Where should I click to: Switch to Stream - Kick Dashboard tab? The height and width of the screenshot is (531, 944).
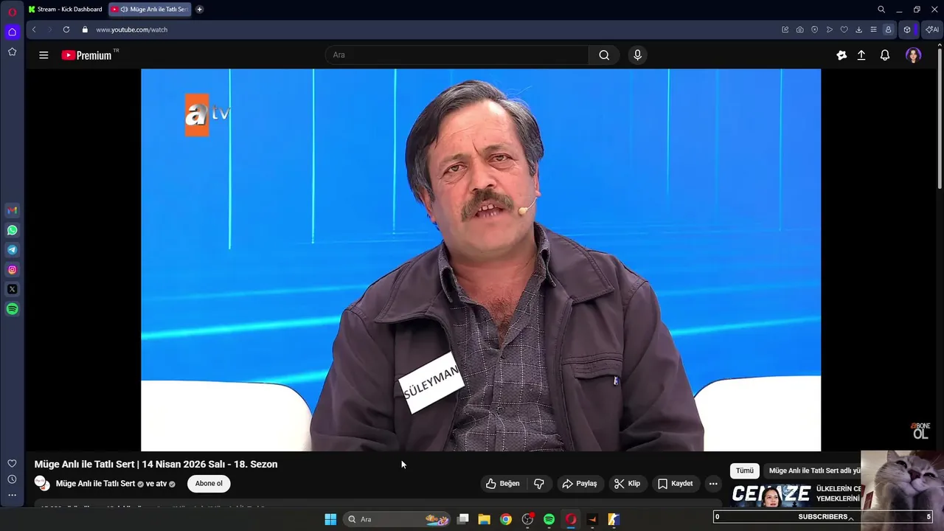pyautogui.click(x=66, y=10)
